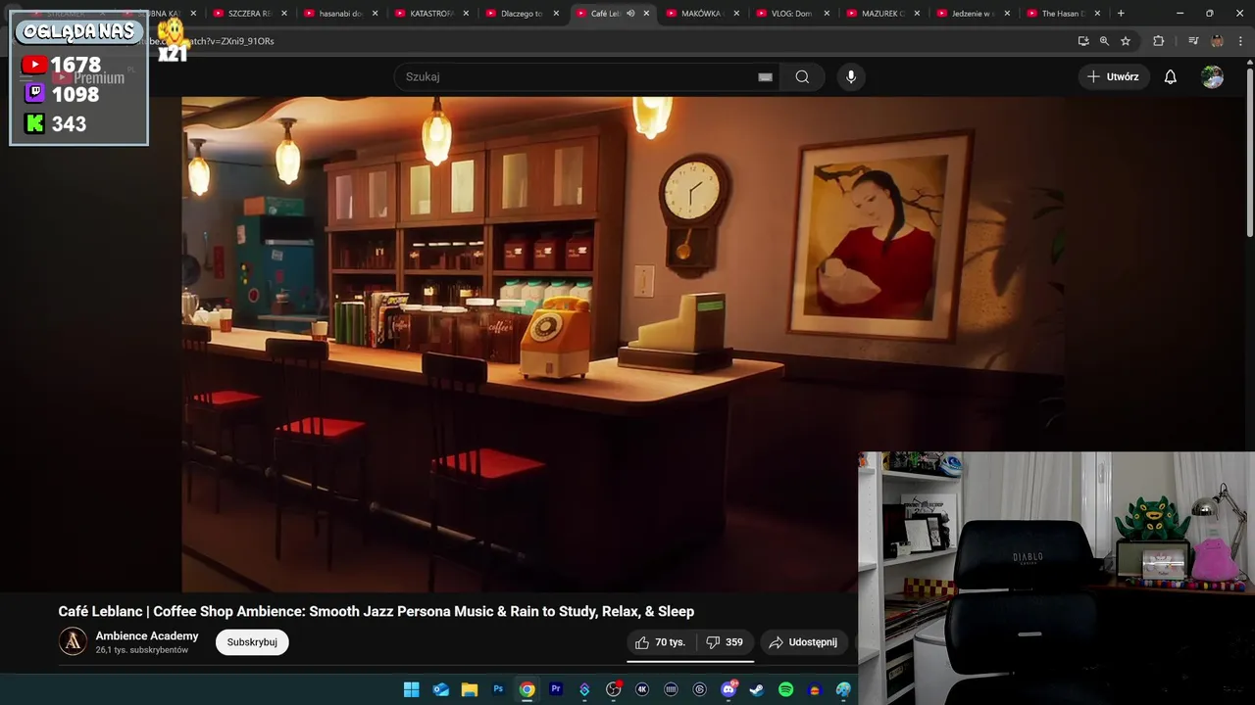Open YouTube notifications bell
This screenshot has width=1255, height=705.
click(1170, 76)
